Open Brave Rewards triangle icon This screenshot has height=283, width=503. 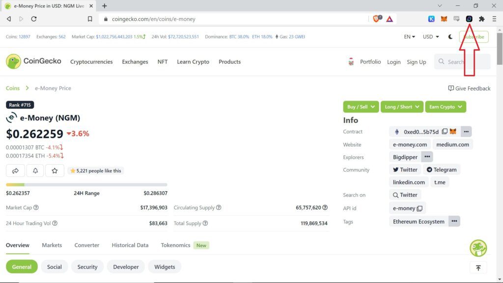390,19
